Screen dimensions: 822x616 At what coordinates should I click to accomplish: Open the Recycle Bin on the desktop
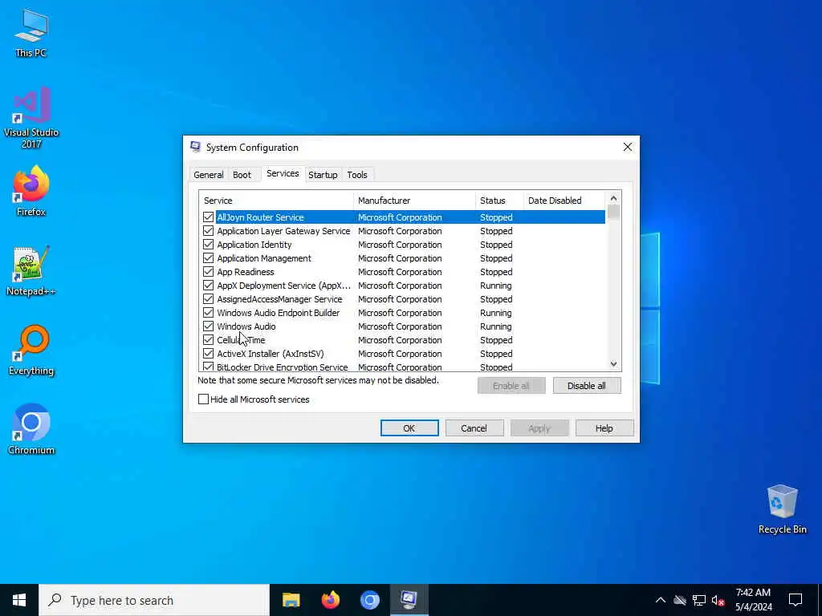[x=782, y=509]
